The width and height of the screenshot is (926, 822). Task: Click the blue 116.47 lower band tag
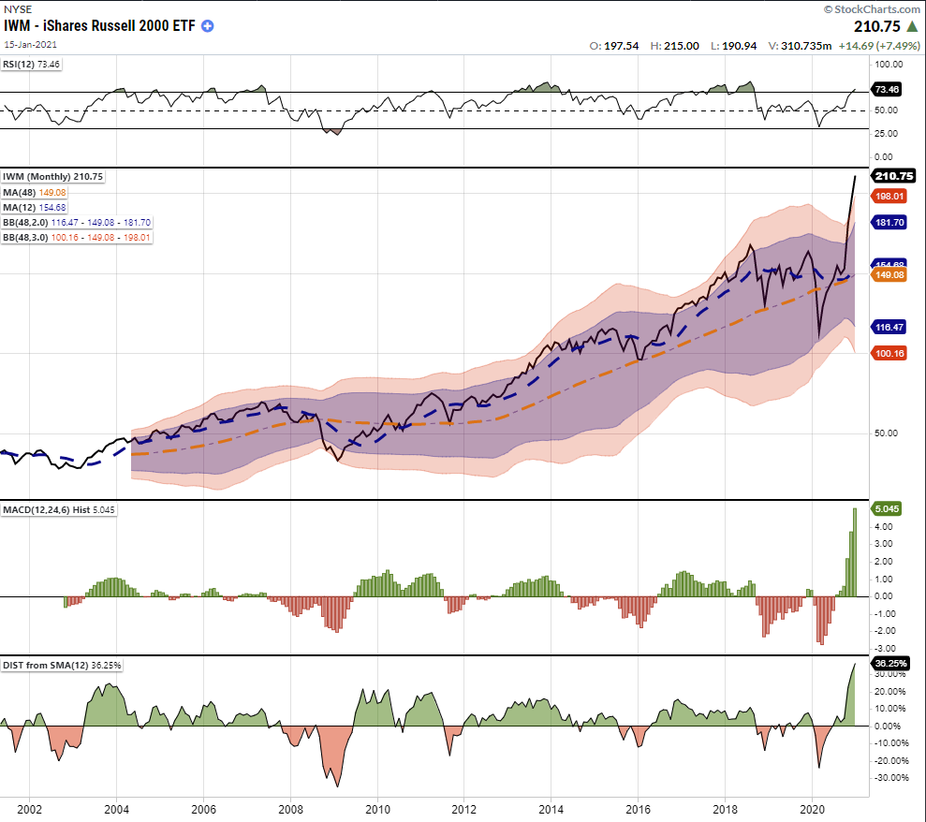[889, 327]
